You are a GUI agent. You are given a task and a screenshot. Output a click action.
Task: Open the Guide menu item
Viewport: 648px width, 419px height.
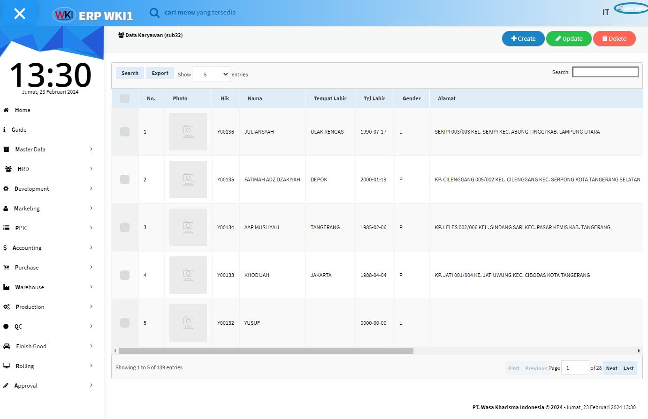pyautogui.click(x=19, y=130)
